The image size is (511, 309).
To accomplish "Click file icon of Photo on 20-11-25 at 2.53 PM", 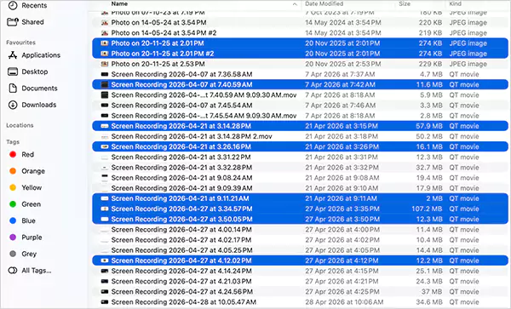I will (104, 64).
